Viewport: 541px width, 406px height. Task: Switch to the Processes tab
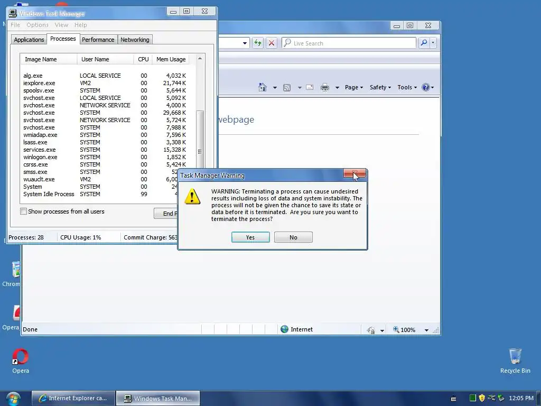click(63, 39)
